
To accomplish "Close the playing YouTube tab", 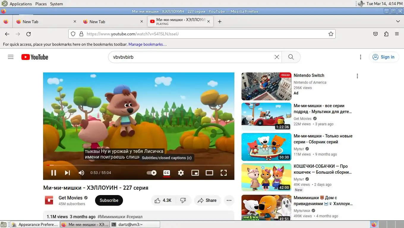I will (209, 22).
